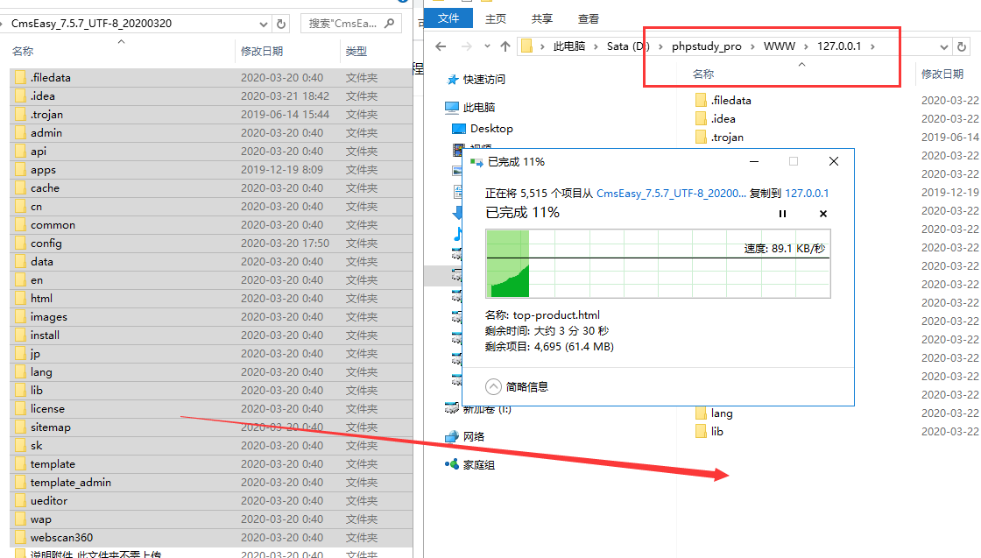Click the back navigation arrow
The width and height of the screenshot is (981, 558).
tap(441, 46)
